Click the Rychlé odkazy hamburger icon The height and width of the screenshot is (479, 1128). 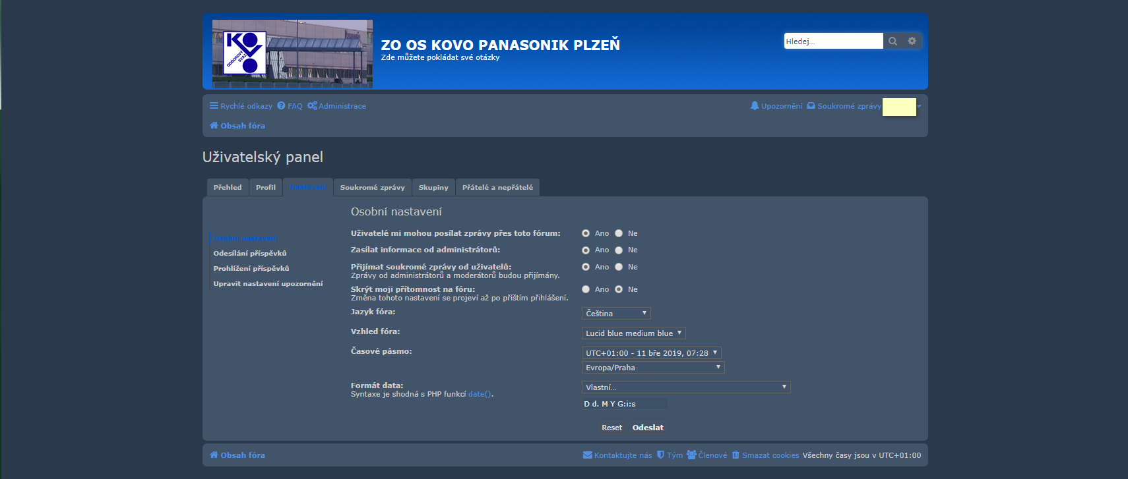point(214,105)
